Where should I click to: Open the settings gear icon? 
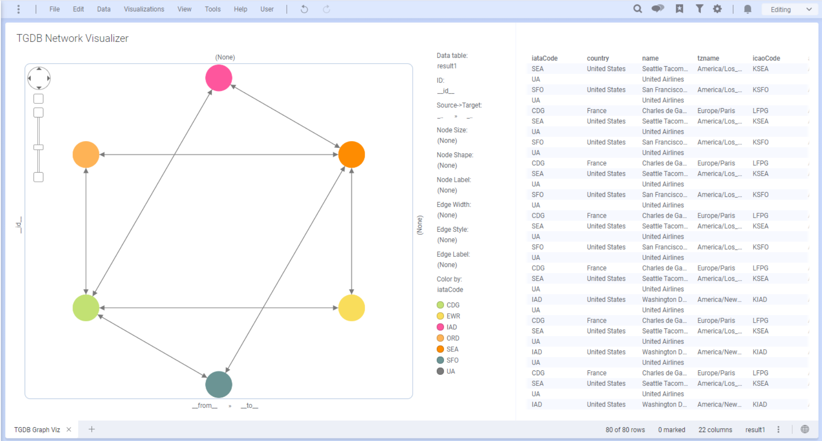click(717, 9)
